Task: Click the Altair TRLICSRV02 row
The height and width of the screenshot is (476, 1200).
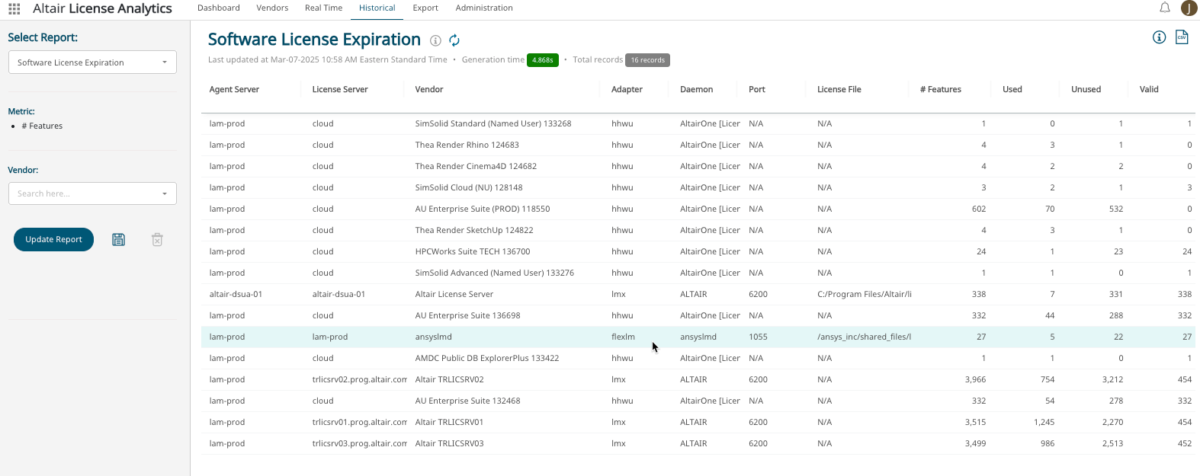Action: click(449, 379)
